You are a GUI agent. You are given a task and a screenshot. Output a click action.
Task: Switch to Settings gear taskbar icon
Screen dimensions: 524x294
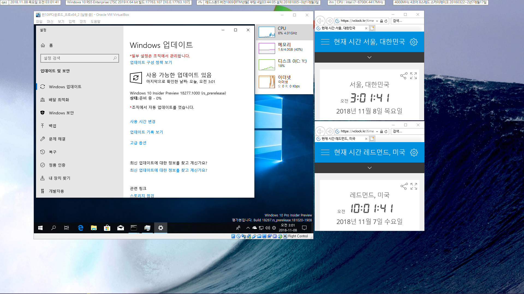pos(161,228)
